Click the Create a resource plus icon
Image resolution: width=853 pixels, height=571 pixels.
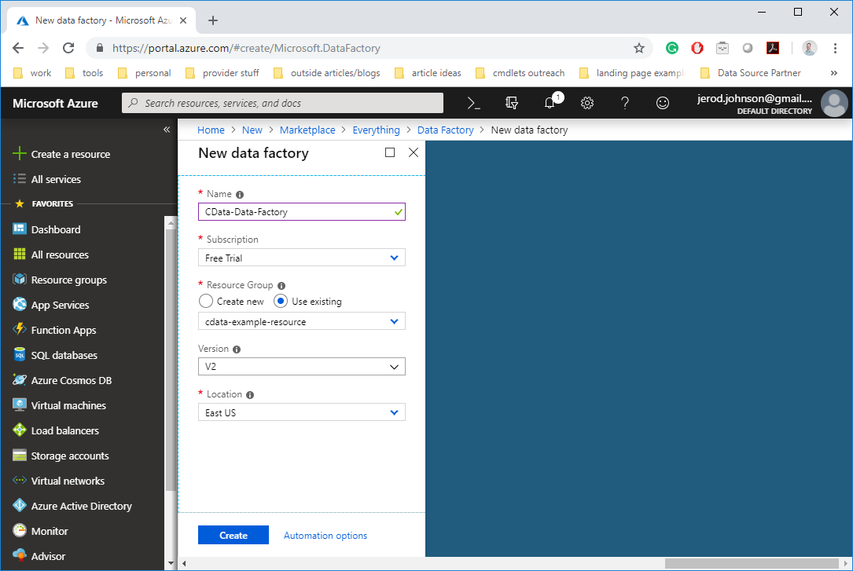[x=20, y=154]
